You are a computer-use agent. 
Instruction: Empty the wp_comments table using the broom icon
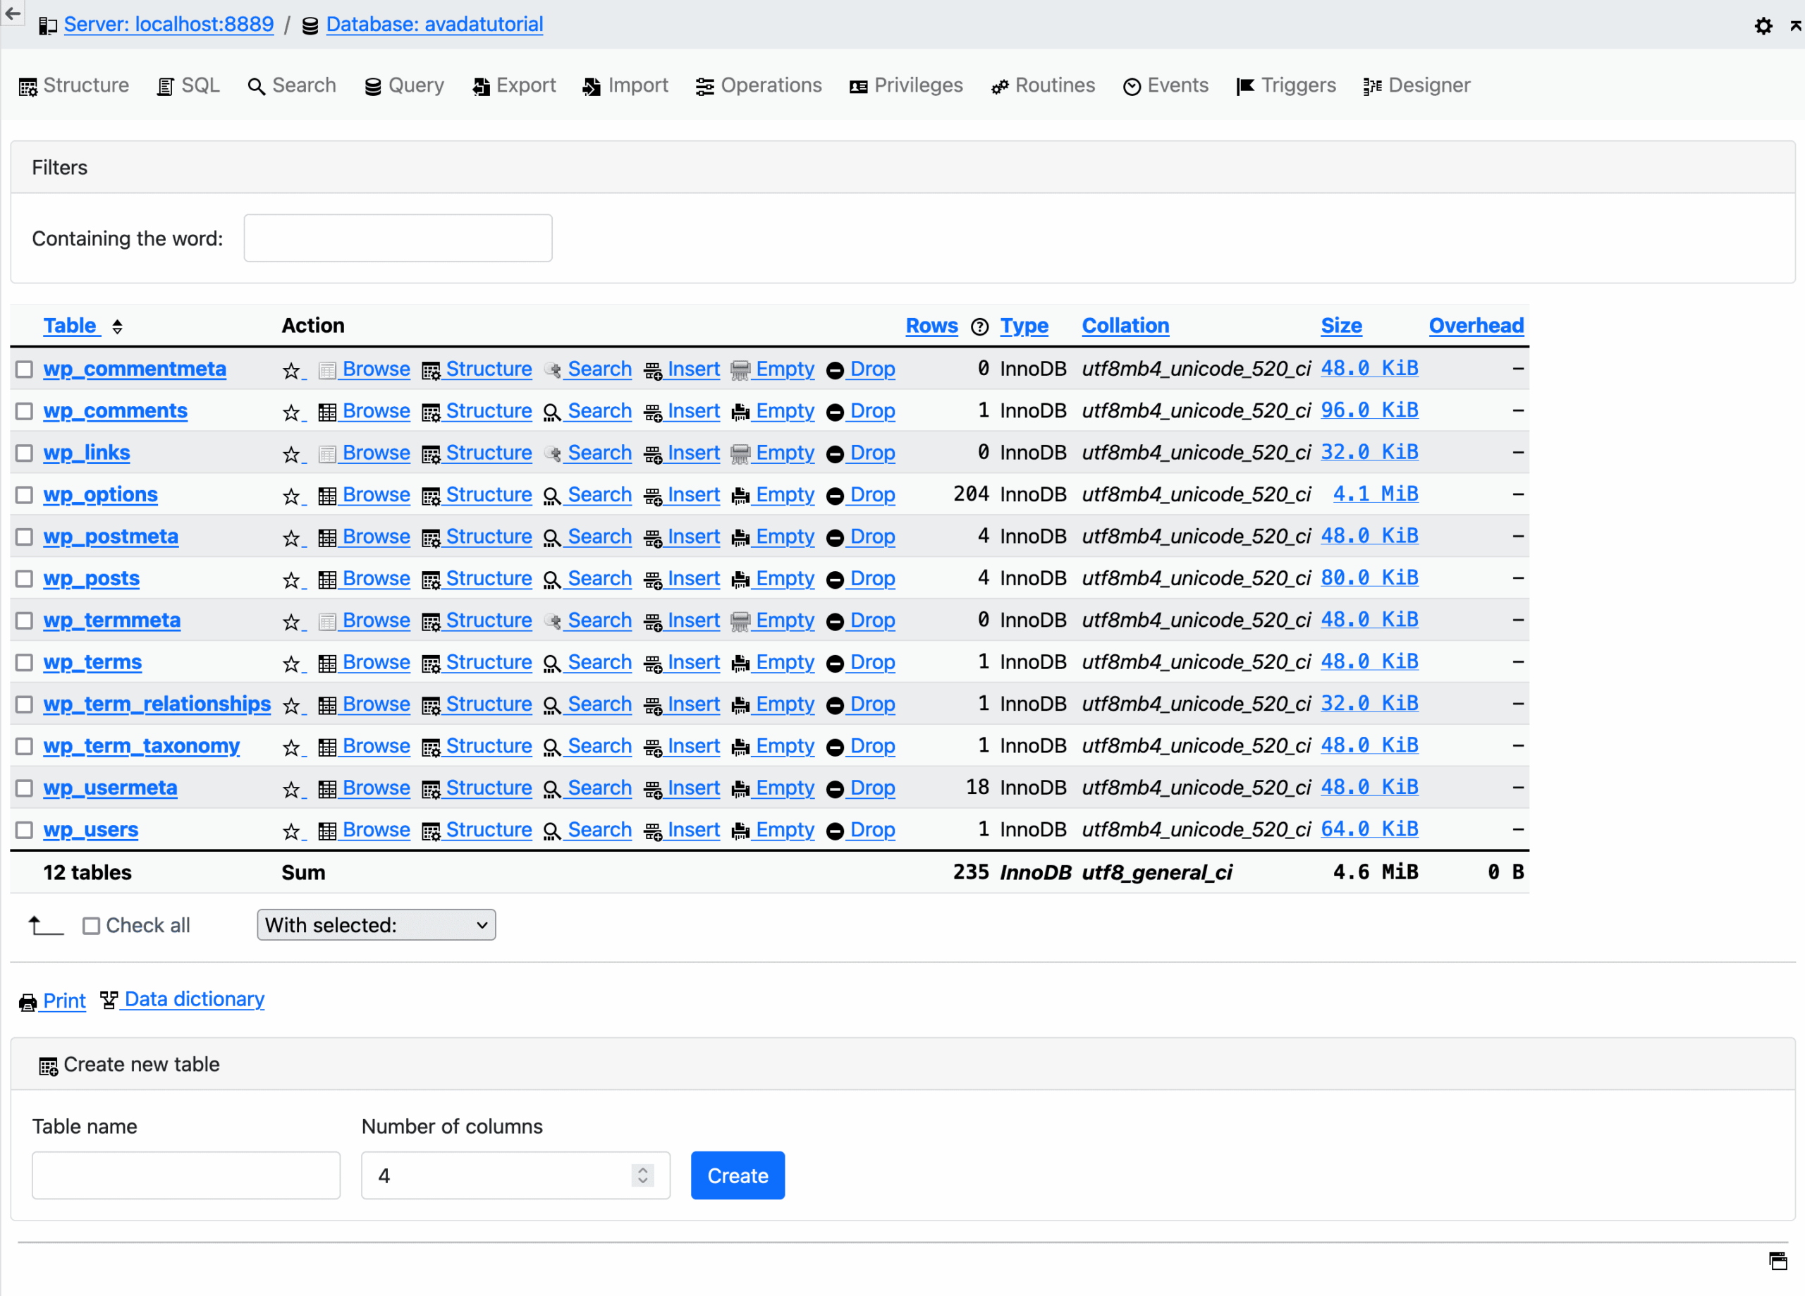(x=740, y=411)
